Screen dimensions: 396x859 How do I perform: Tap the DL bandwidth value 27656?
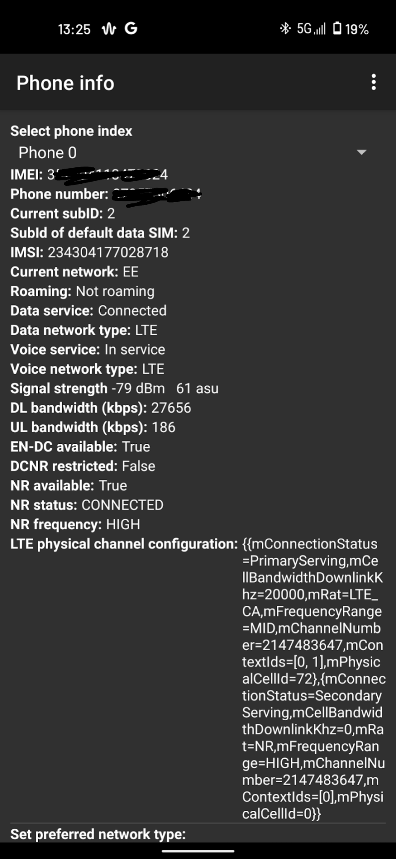tap(171, 408)
